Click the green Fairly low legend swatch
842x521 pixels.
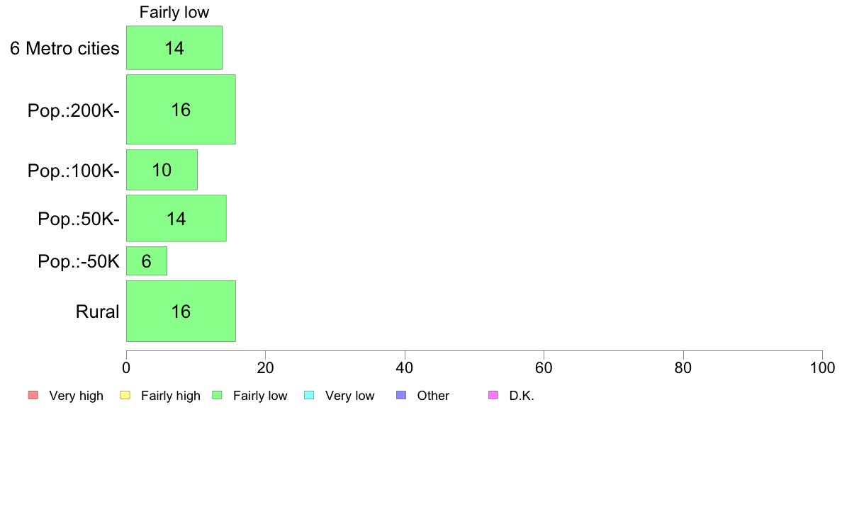[x=217, y=396]
